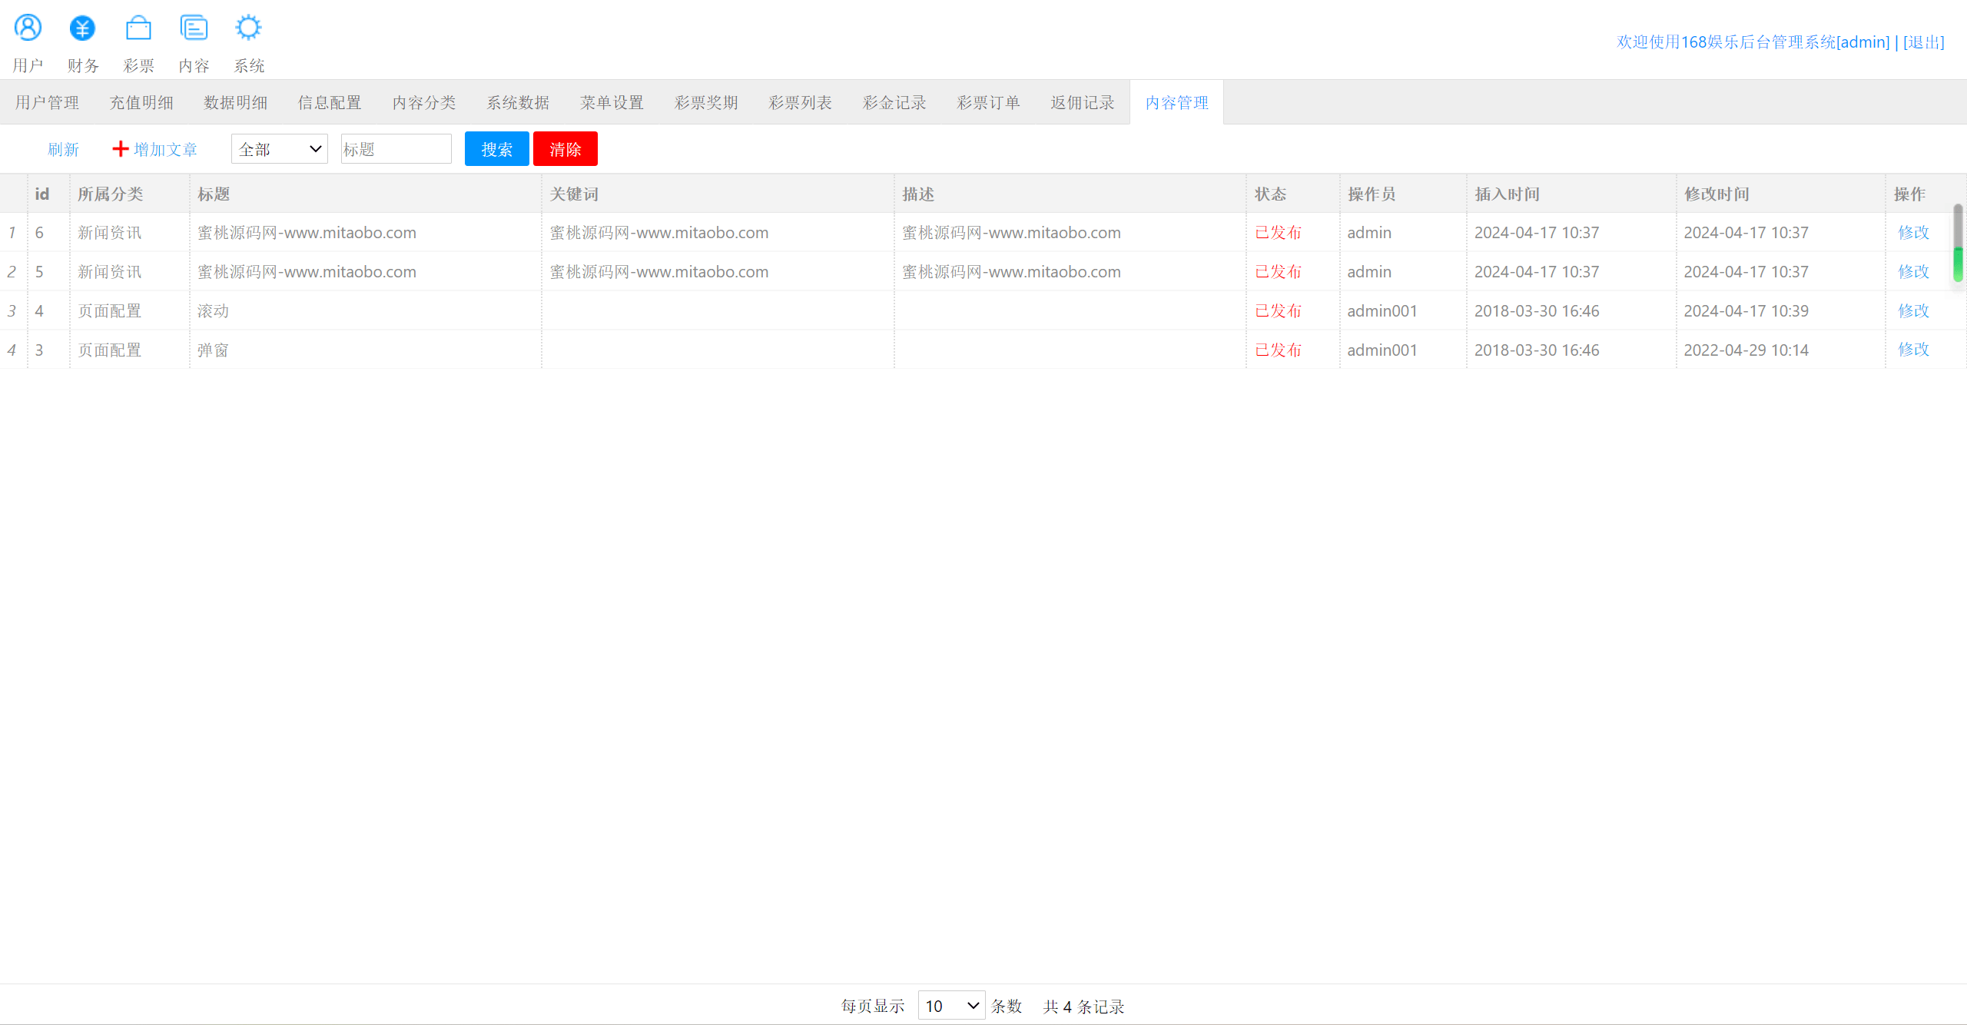
Task: Expand the 全部 category dropdown
Action: coord(279,149)
